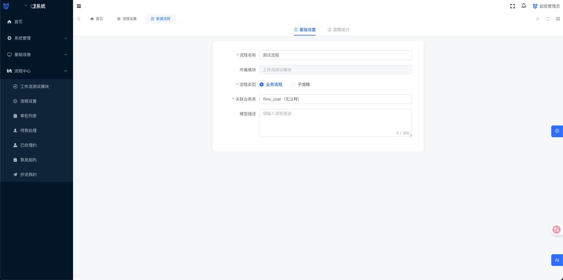Open the translation floating widget

pos(557,230)
